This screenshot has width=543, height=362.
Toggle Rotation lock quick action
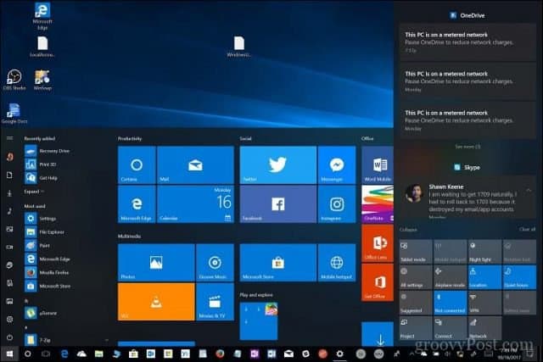tap(519, 252)
